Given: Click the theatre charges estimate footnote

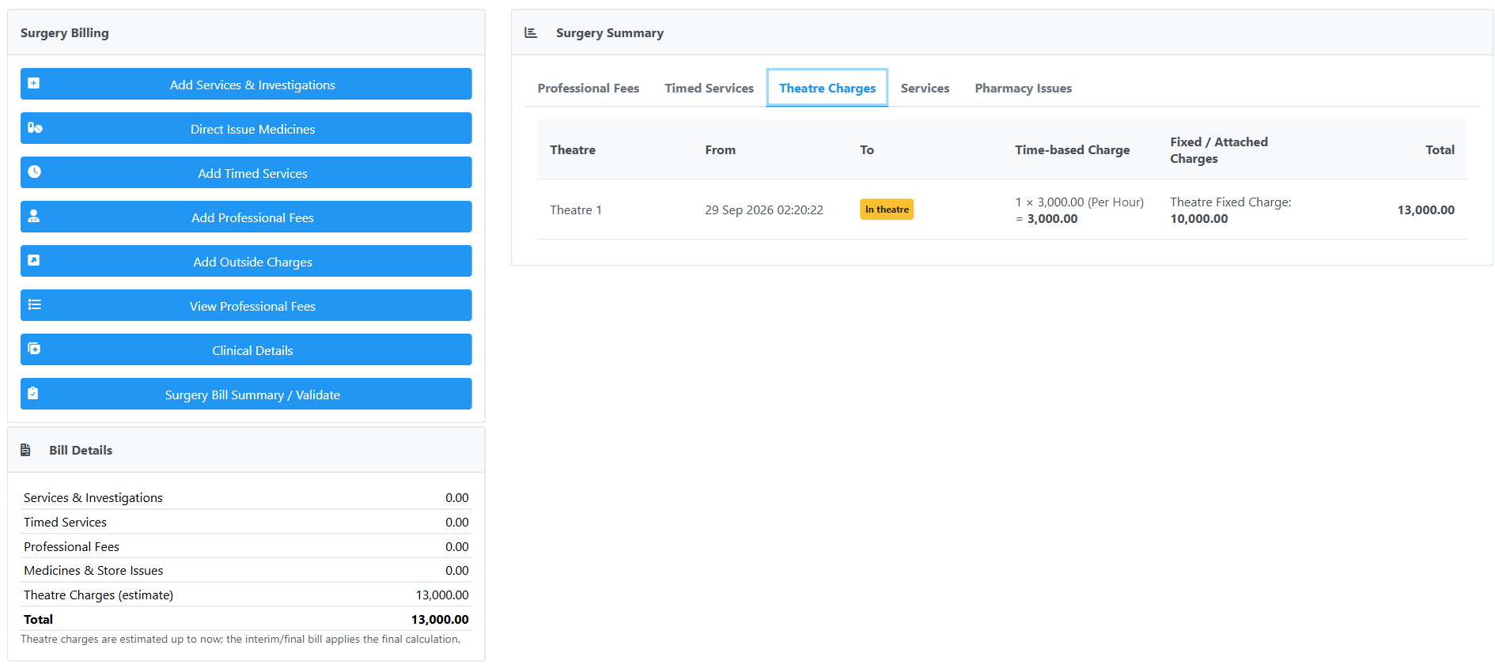Looking at the screenshot, I should (240, 639).
